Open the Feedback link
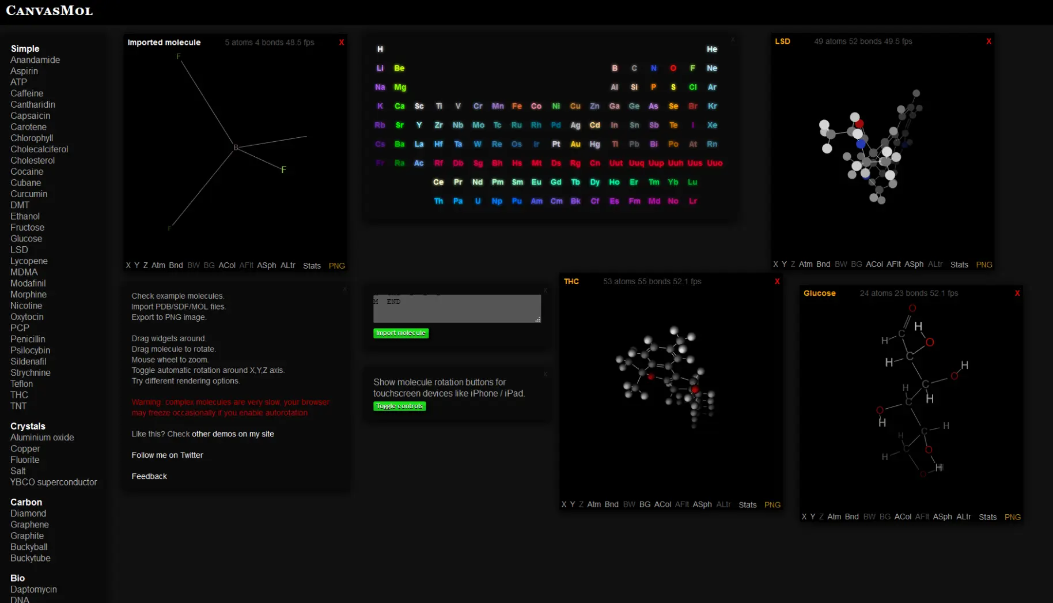 click(x=149, y=477)
